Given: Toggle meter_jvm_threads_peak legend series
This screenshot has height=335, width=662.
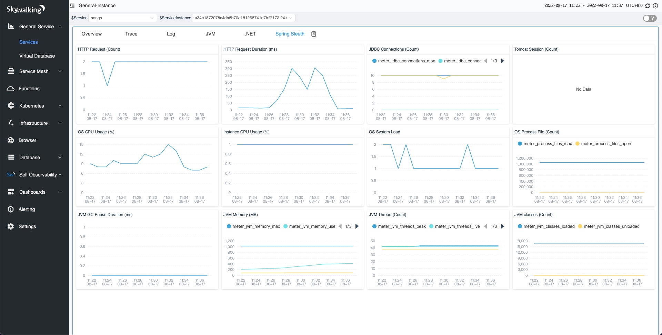Looking at the screenshot, I should pyautogui.click(x=399, y=226).
